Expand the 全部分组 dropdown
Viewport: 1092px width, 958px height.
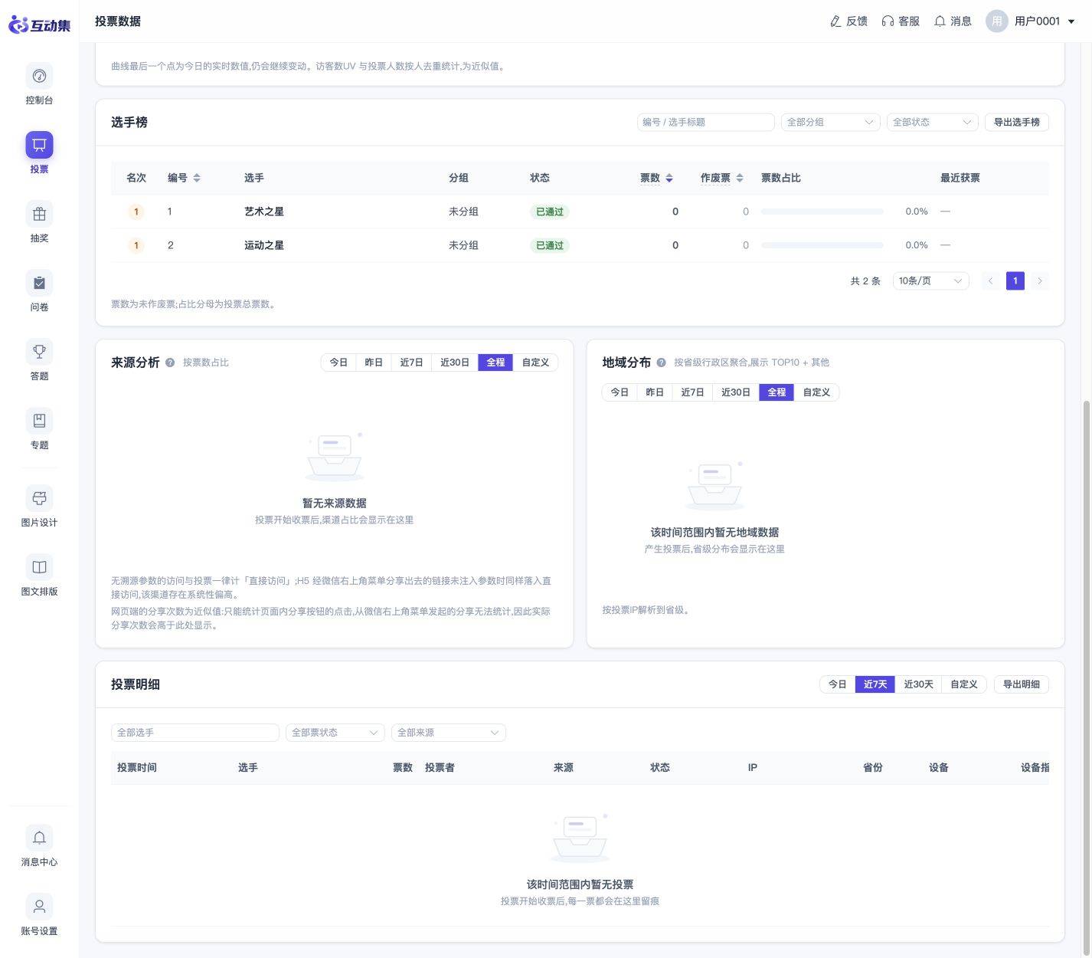(830, 122)
